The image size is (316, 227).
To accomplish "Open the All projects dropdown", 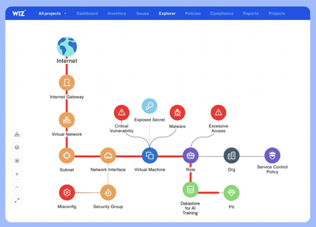I will pyautogui.click(x=52, y=13).
